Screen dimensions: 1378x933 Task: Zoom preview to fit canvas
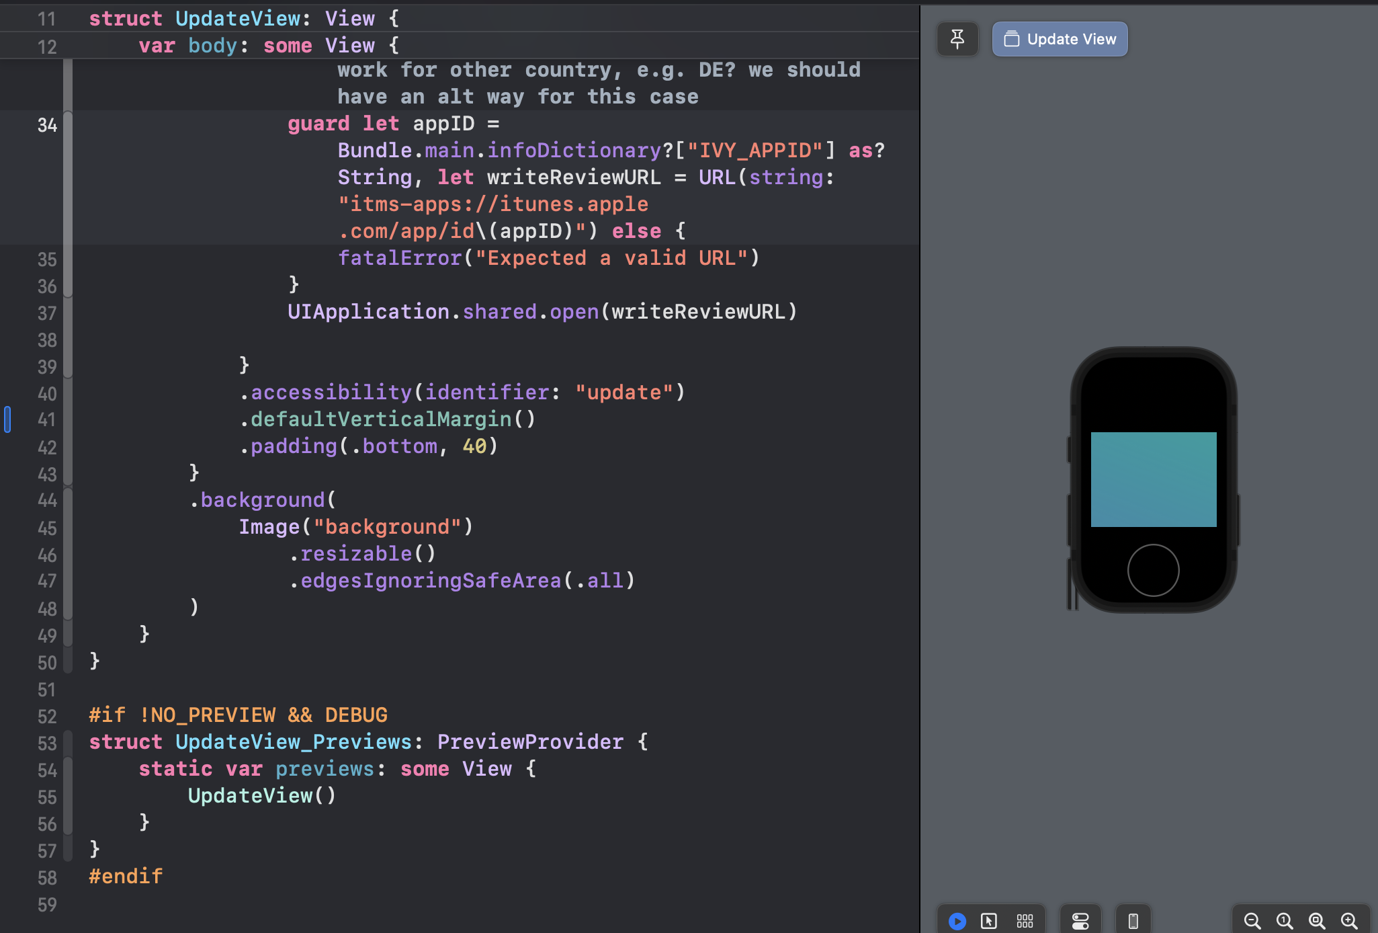(x=1316, y=920)
